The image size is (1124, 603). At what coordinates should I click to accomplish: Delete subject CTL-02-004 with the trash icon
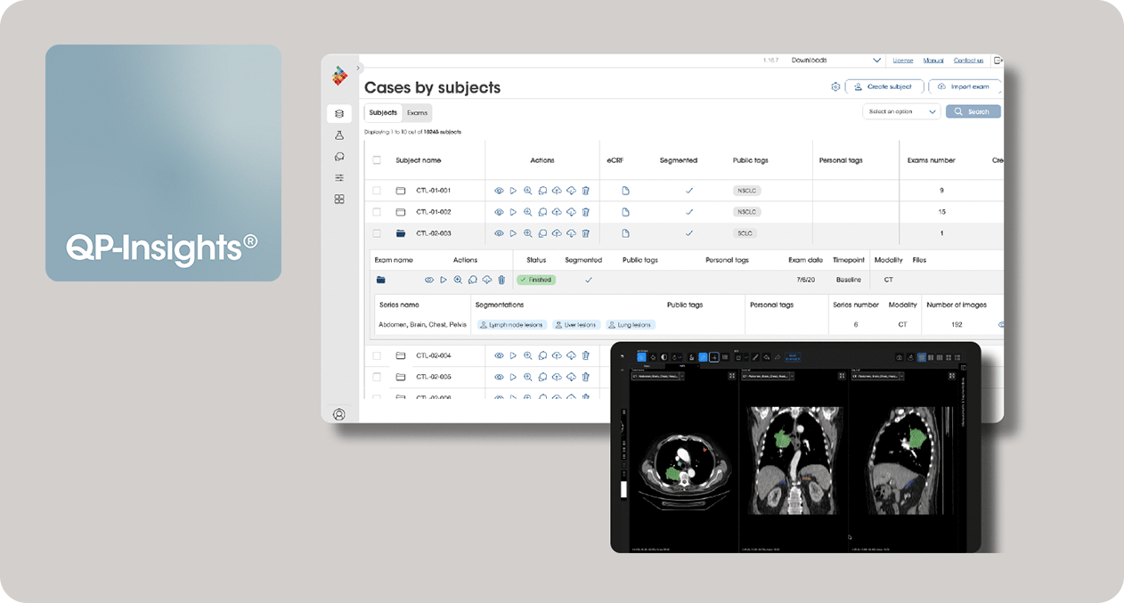tap(585, 355)
